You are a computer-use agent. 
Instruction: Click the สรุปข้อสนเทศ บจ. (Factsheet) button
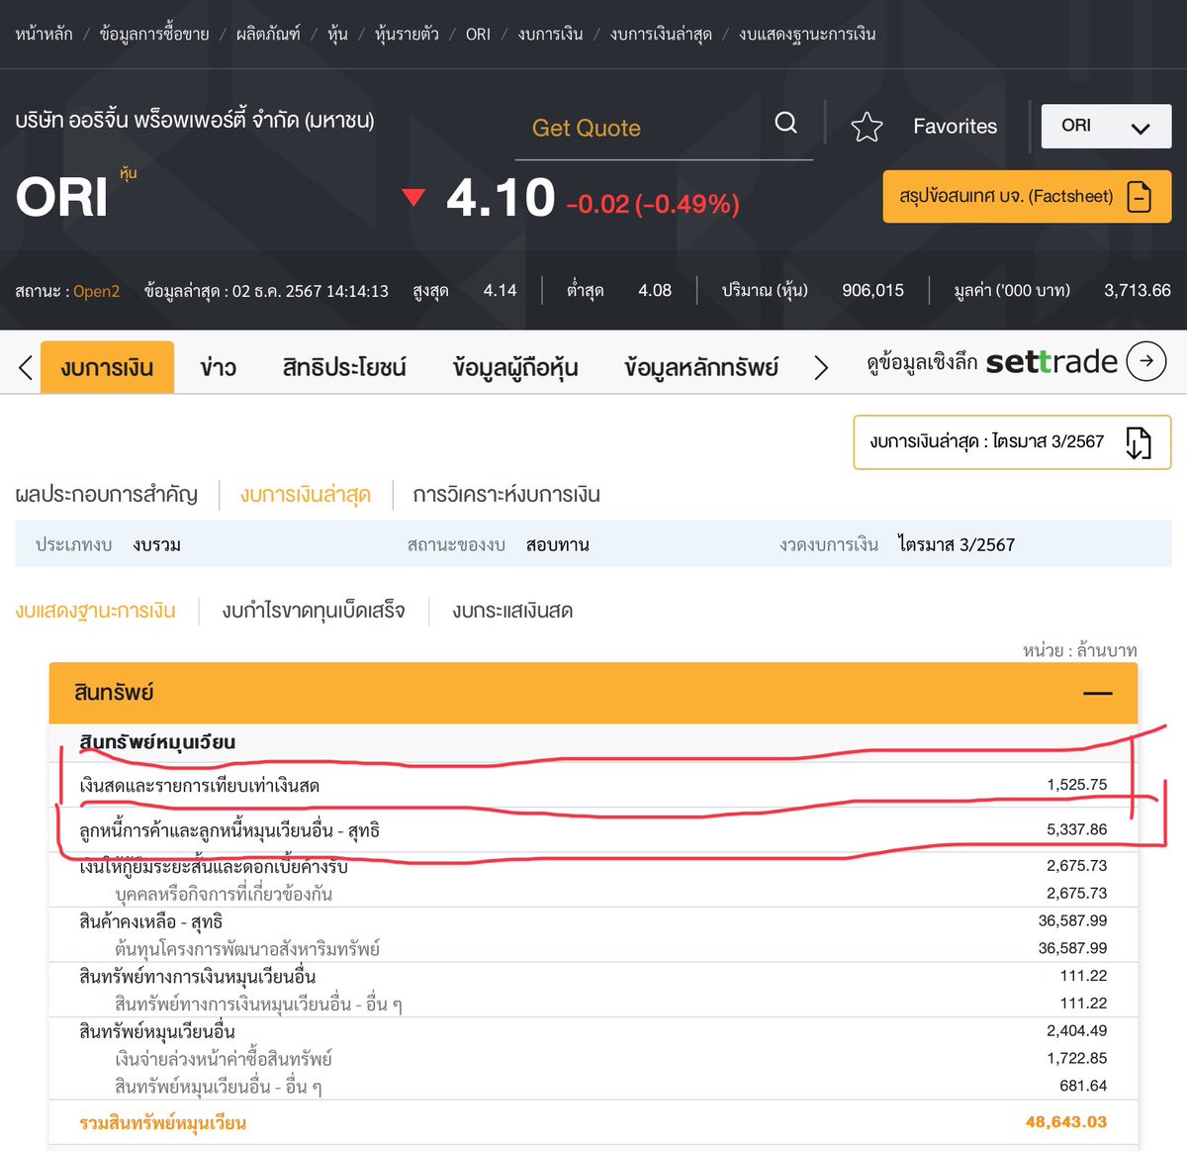[x=1027, y=196]
